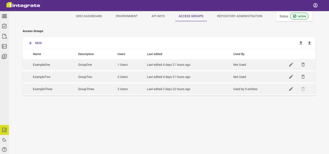Click the 1 Users link for ExampleOne
The width and height of the screenshot is (329, 154).
(x=122, y=65)
